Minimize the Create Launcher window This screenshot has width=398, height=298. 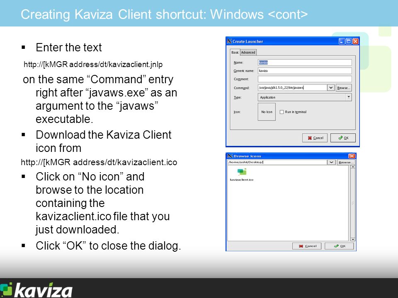(342, 41)
